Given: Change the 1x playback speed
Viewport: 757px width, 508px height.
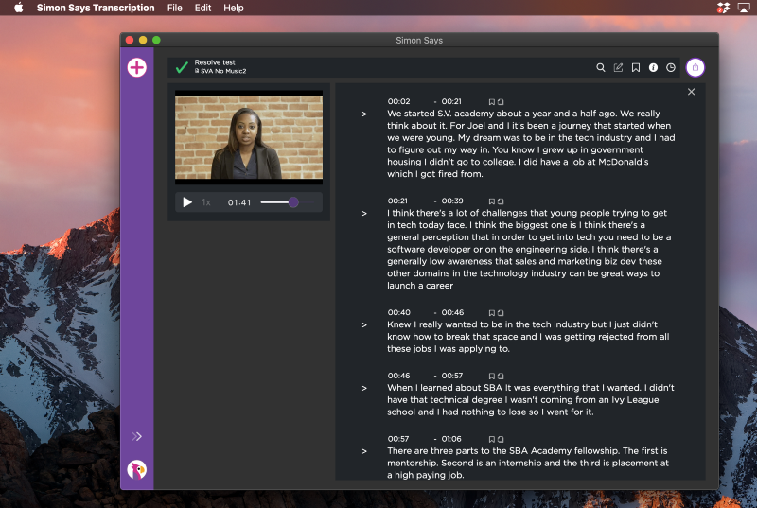Looking at the screenshot, I should coord(206,202).
